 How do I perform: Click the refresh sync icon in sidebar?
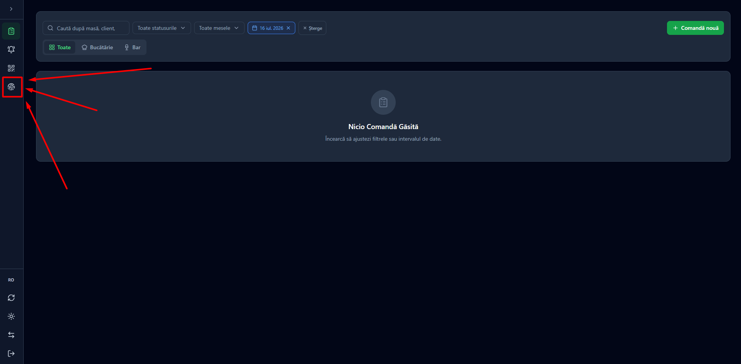(x=11, y=298)
